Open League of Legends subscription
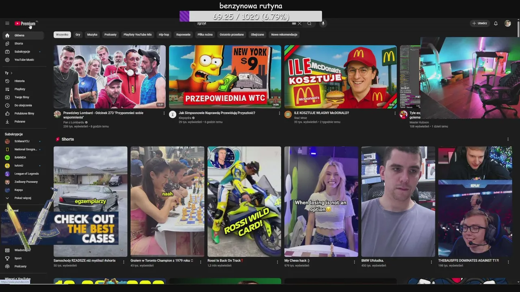 23,174
